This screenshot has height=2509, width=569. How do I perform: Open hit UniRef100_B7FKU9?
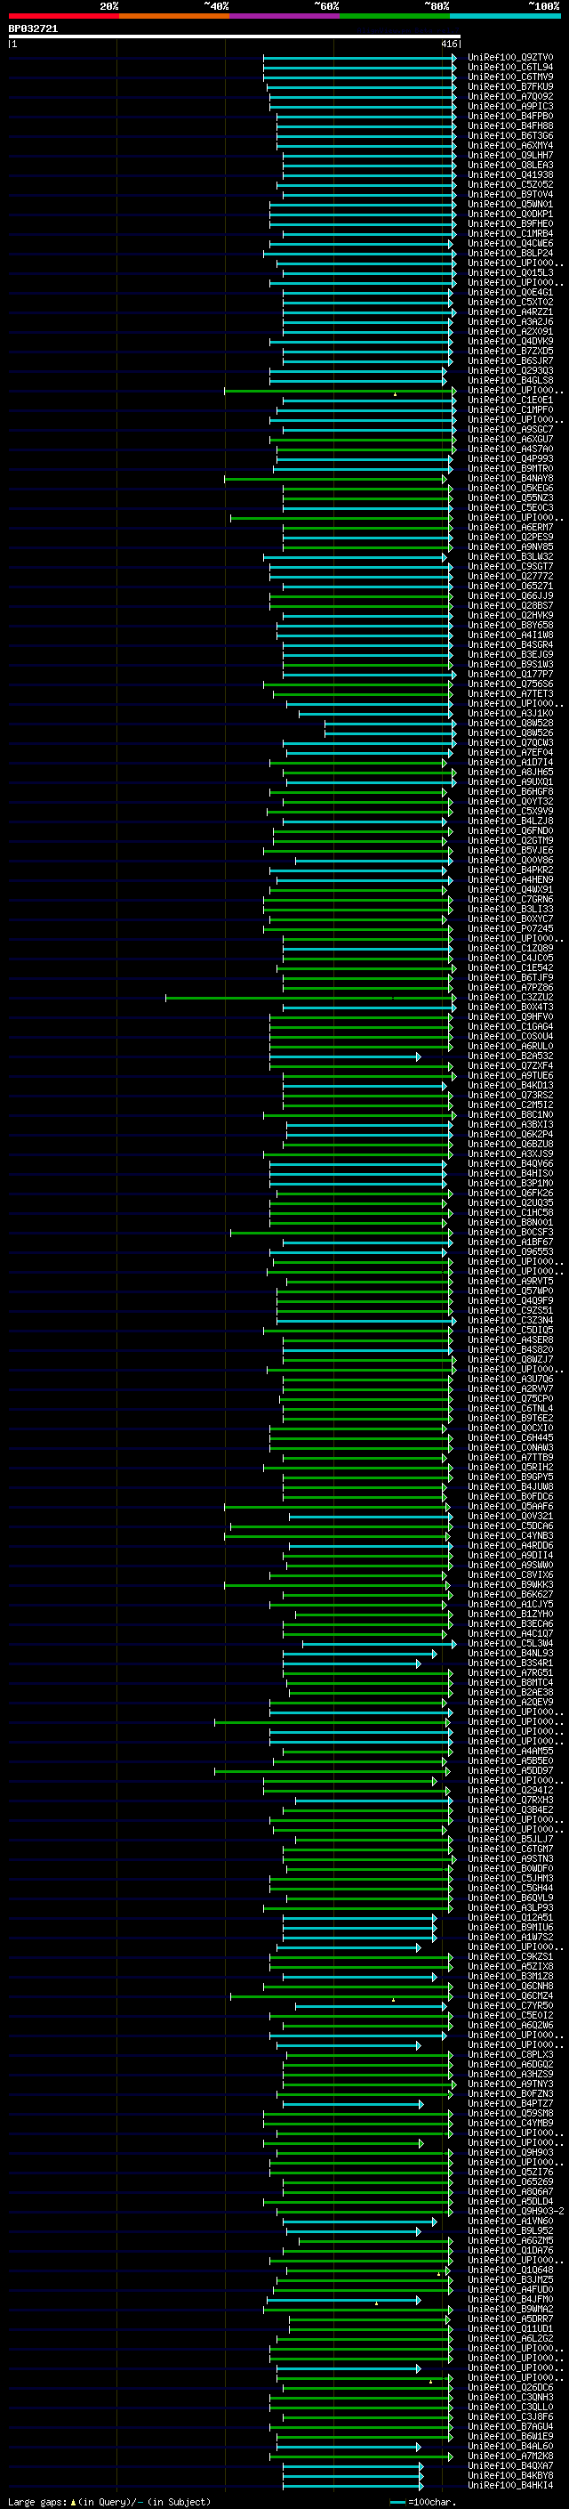click(x=509, y=86)
